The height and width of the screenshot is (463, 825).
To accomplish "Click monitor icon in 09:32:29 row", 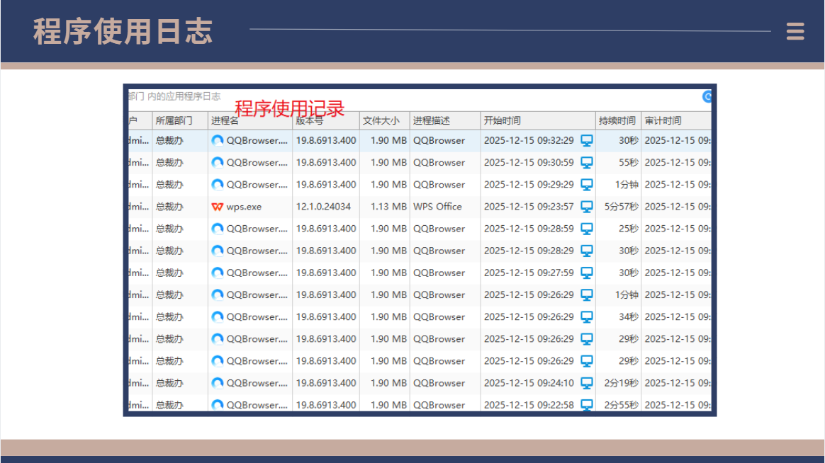I will point(587,140).
